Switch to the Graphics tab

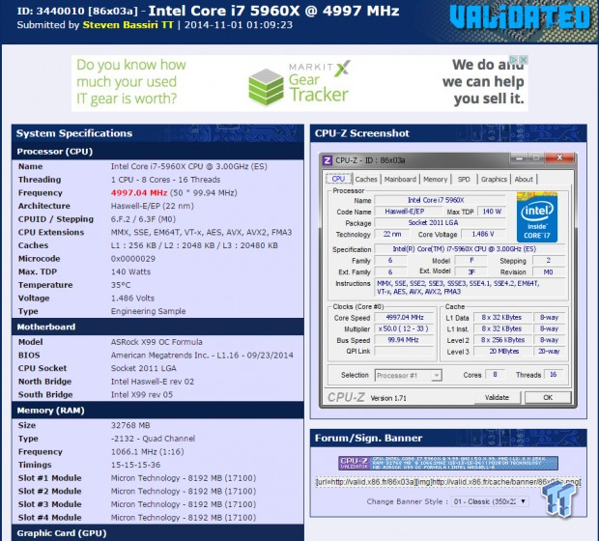pos(494,179)
